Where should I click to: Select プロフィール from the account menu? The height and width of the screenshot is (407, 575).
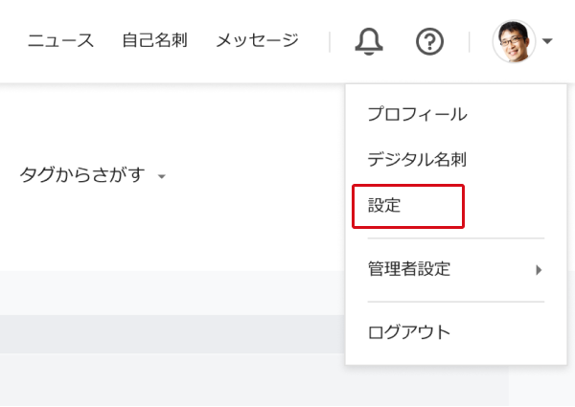point(417,114)
